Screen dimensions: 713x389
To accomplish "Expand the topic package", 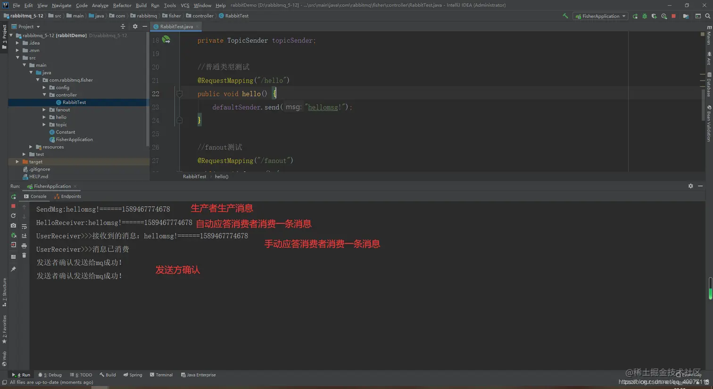I will click(x=44, y=125).
